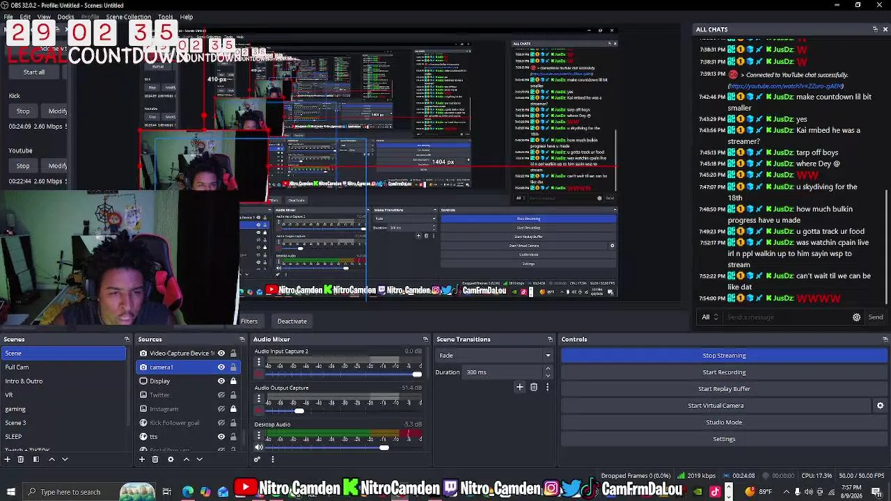Hide the Video Capture Device source
This screenshot has width=891, height=501.
[x=221, y=353]
